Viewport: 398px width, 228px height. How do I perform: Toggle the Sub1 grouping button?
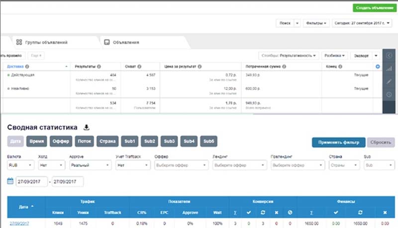click(x=130, y=142)
